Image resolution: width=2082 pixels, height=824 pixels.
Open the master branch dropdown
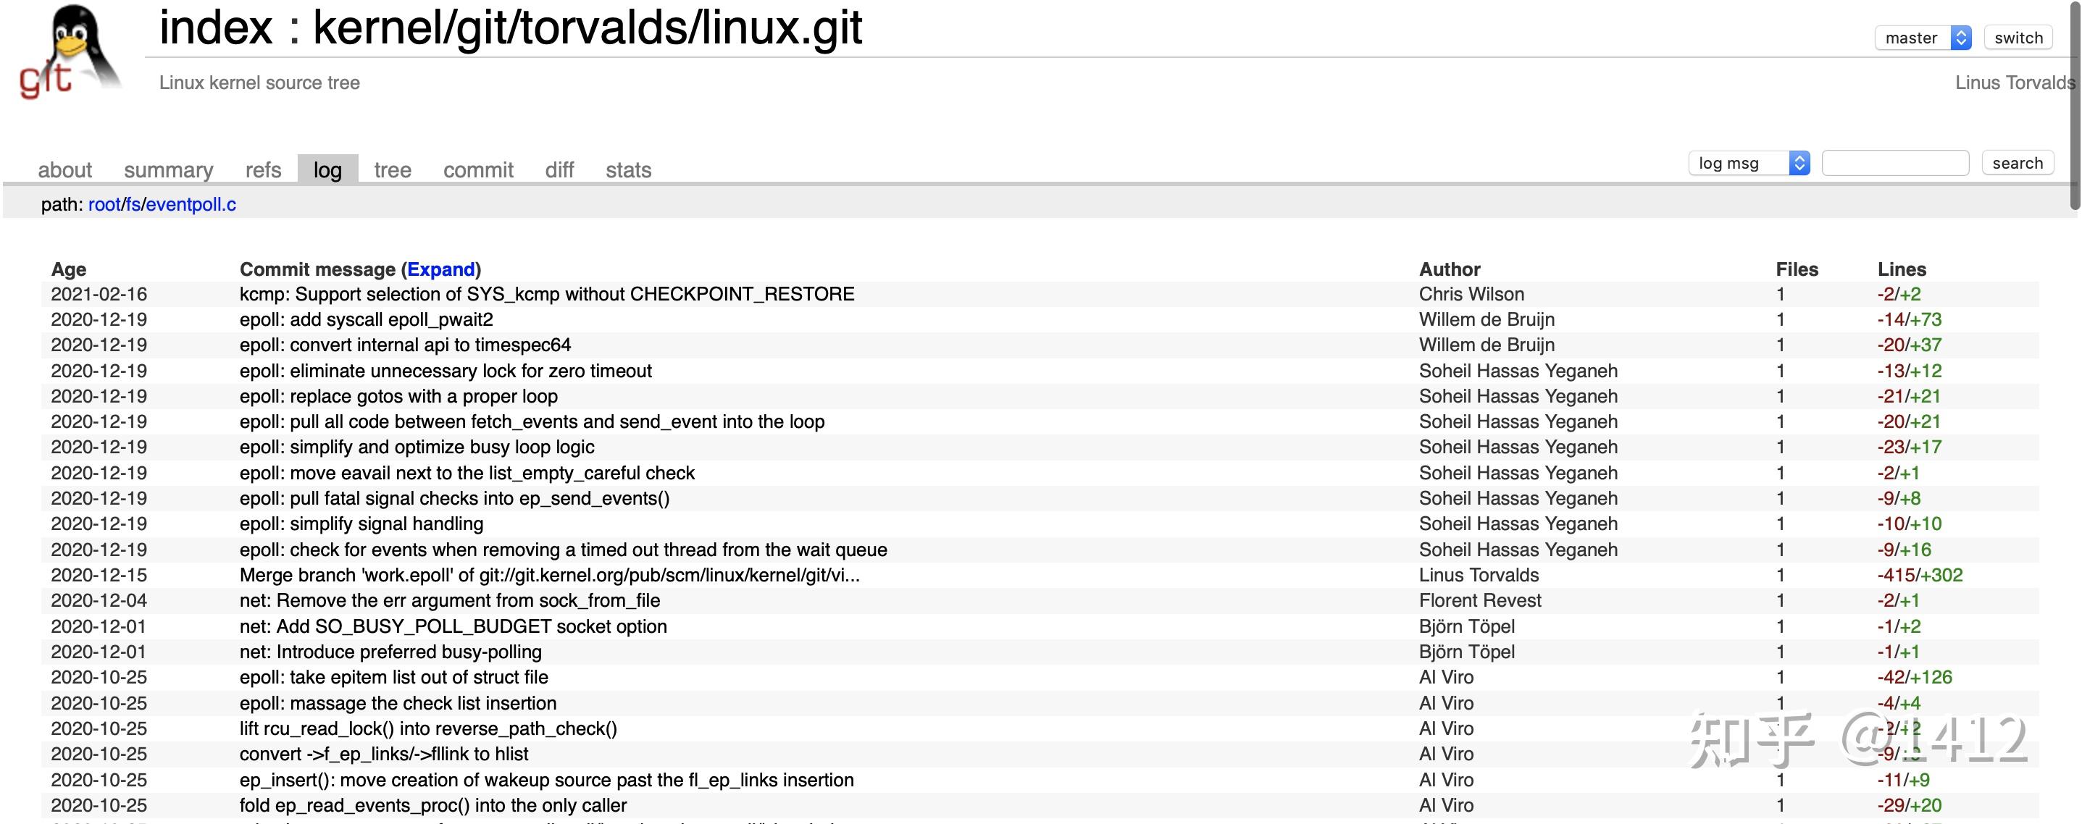tap(1923, 38)
